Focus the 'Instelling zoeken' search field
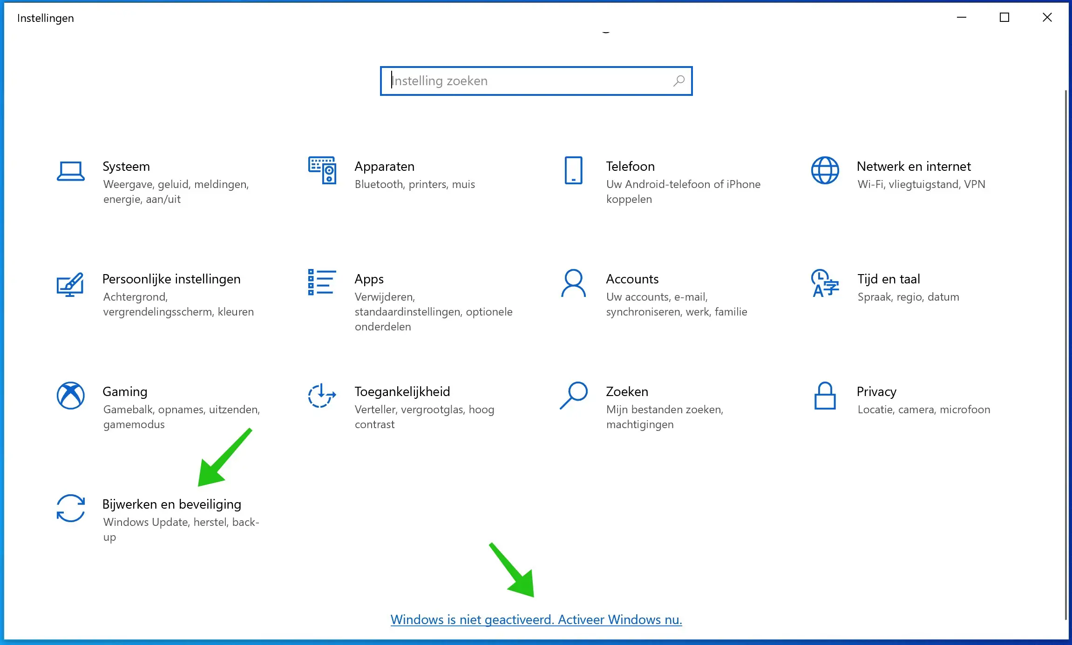Viewport: 1072px width, 645px height. pos(536,81)
